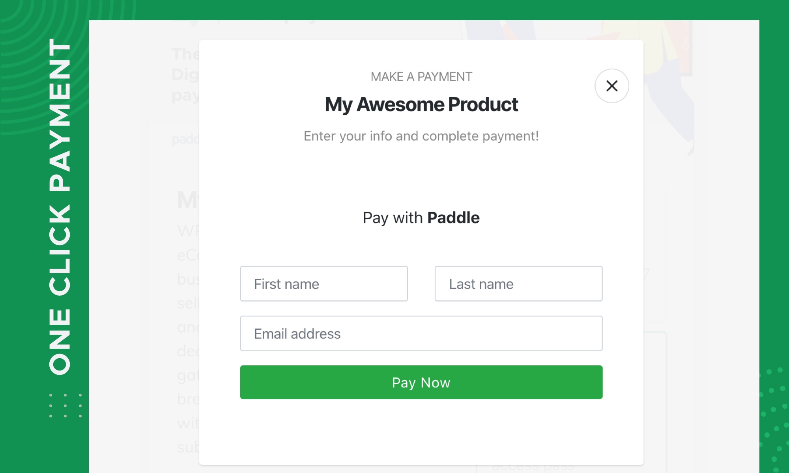Click the green dotted pattern in the bottom-right corner

(x=774, y=418)
